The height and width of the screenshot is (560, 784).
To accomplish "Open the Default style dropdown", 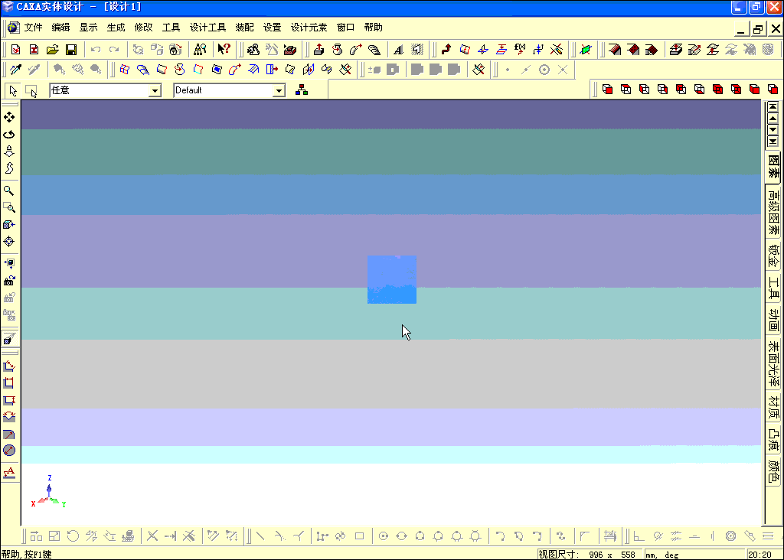I will click(x=281, y=90).
